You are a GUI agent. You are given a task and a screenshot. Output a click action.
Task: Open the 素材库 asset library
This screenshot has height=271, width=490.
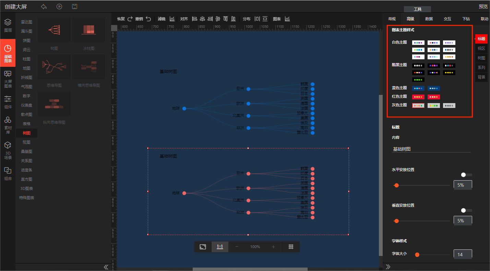click(8, 125)
